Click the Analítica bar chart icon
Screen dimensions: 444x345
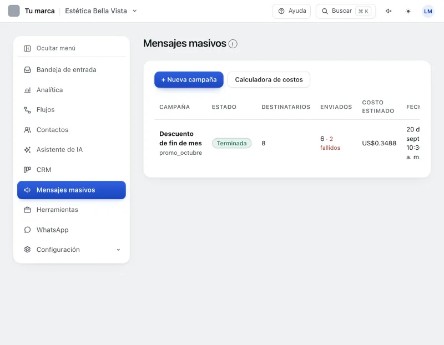(27, 90)
